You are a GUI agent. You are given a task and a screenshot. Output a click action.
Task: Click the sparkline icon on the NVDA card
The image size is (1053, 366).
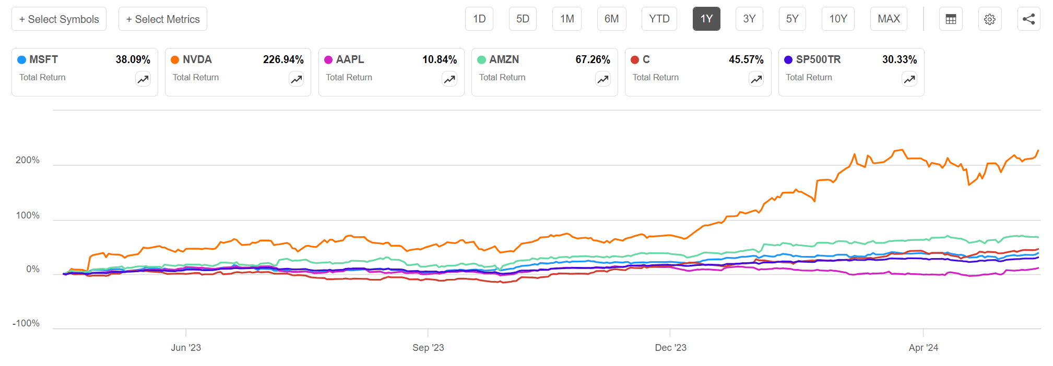[295, 79]
